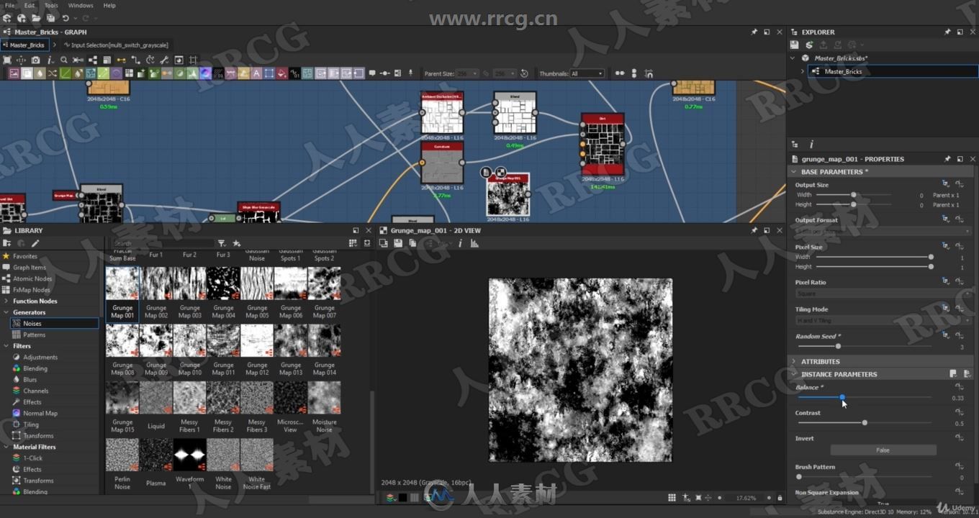Adjust the Contrast slider handle
The image size is (979, 518).
[865, 422]
